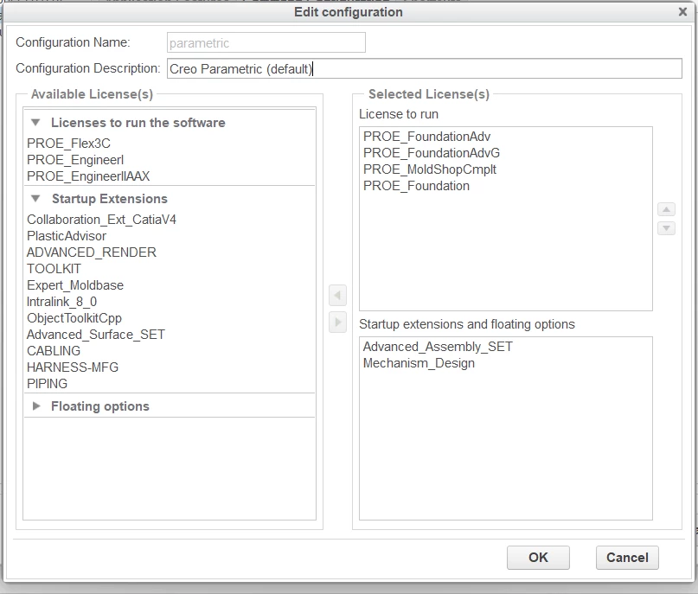Select CABLING extension
The height and width of the screenshot is (594, 698).
(54, 351)
